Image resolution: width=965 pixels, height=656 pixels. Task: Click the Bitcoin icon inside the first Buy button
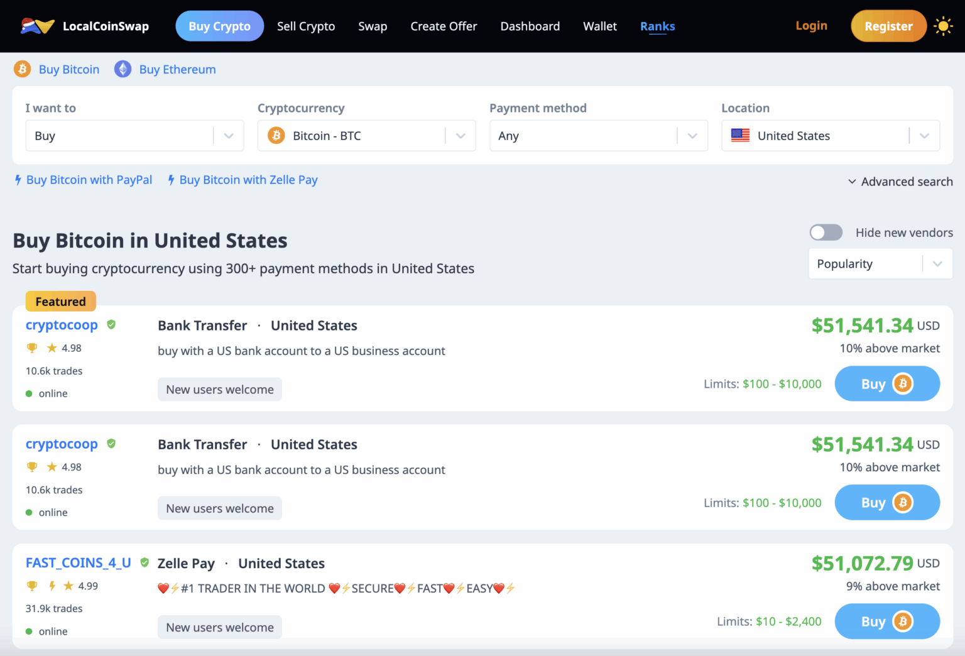click(903, 383)
